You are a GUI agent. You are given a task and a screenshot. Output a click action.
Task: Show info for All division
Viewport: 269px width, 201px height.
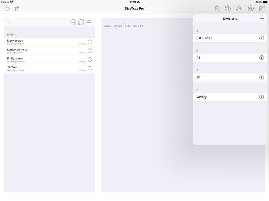click(261, 58)
